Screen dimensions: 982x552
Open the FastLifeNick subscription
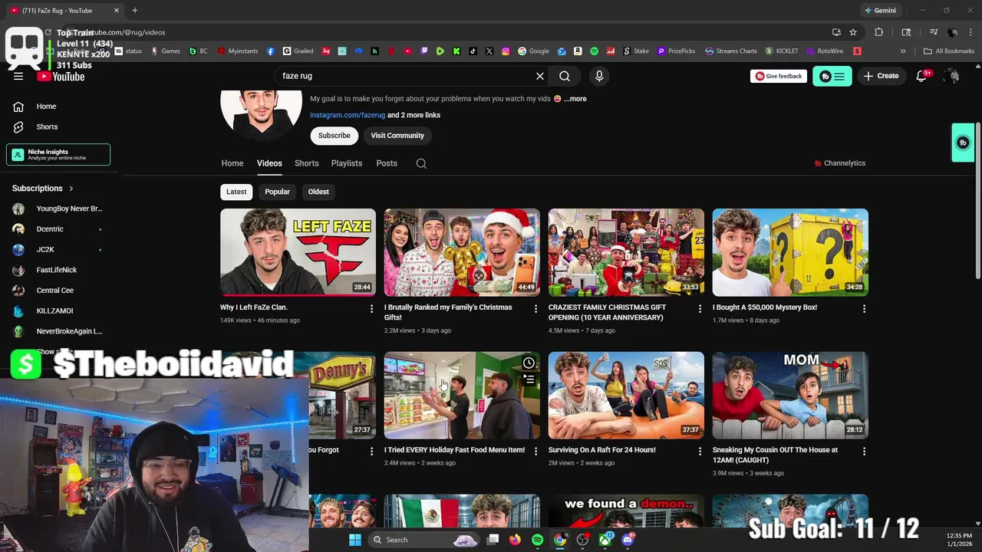coord(58,270)
